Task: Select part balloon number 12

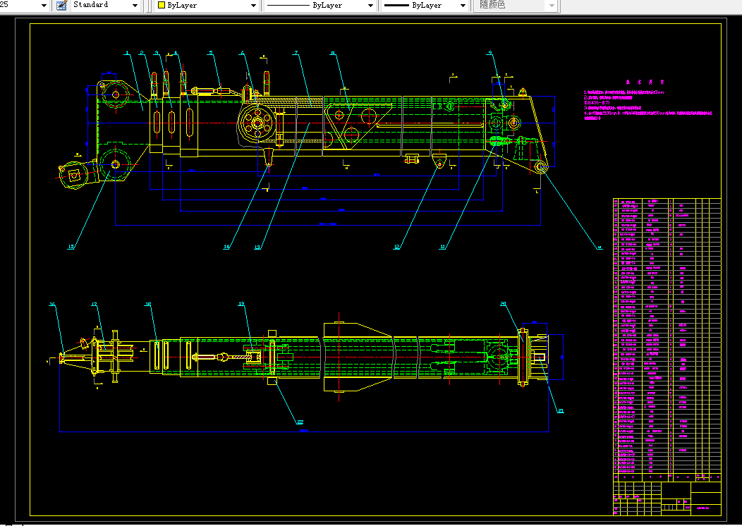Action: pyautogui.click(x=397, y=247)
